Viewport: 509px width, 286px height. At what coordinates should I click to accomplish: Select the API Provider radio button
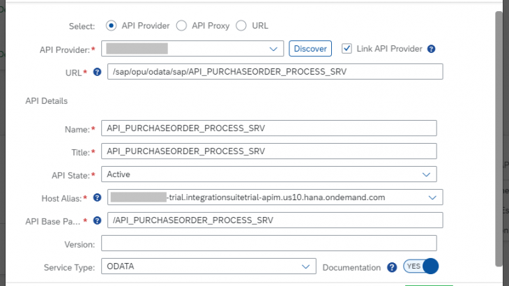pyautogui.click(x=111, y=26)
